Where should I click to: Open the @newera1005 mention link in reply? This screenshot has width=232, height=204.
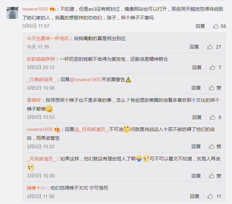coord(85,80)
